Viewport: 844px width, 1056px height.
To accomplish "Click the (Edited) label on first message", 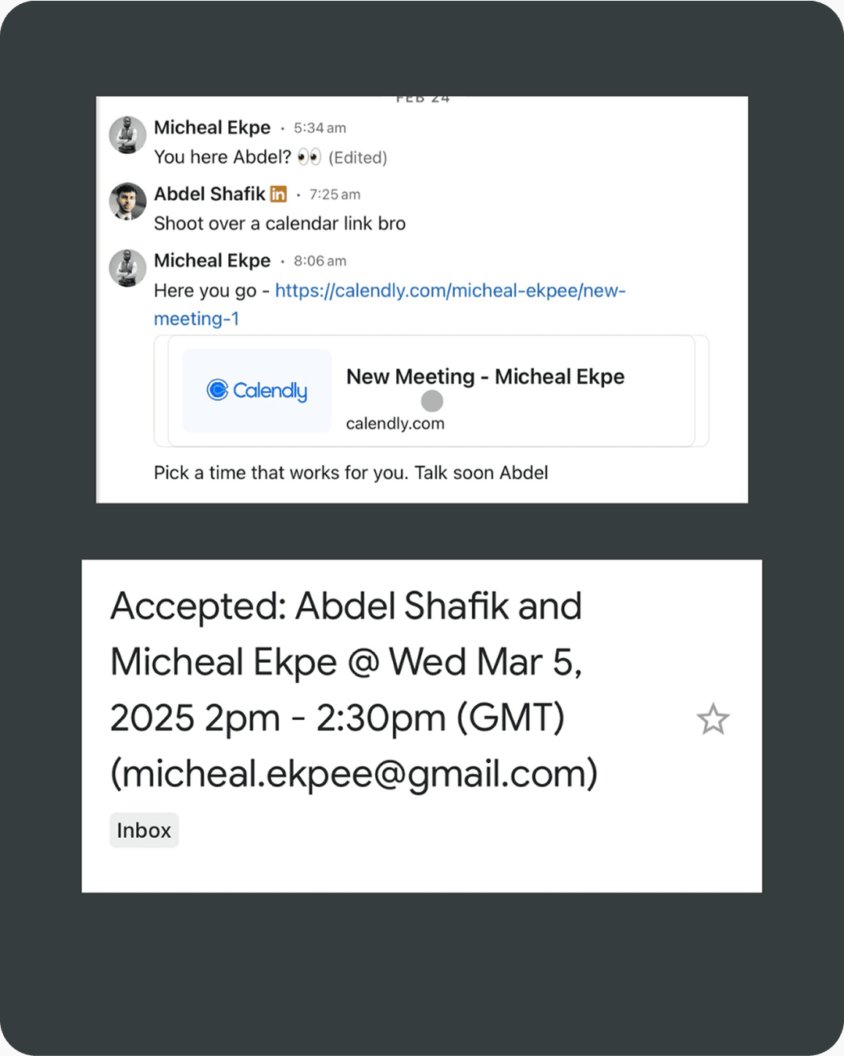I will click(358, 158).
